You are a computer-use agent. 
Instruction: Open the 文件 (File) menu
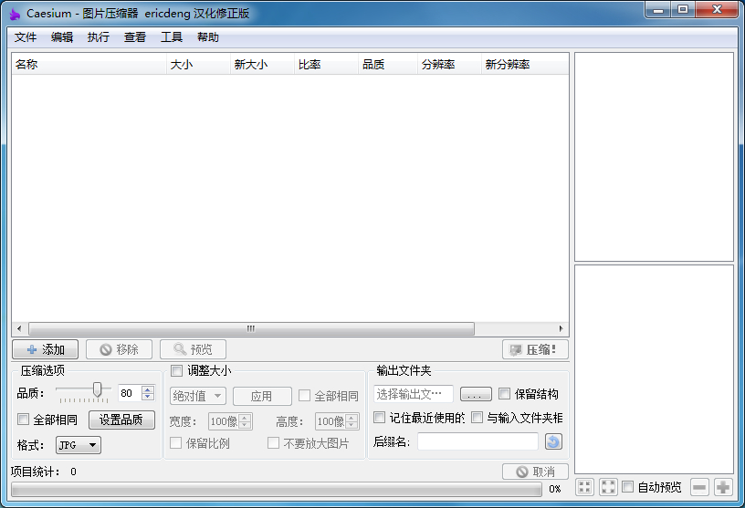click(x=26, y=37)
